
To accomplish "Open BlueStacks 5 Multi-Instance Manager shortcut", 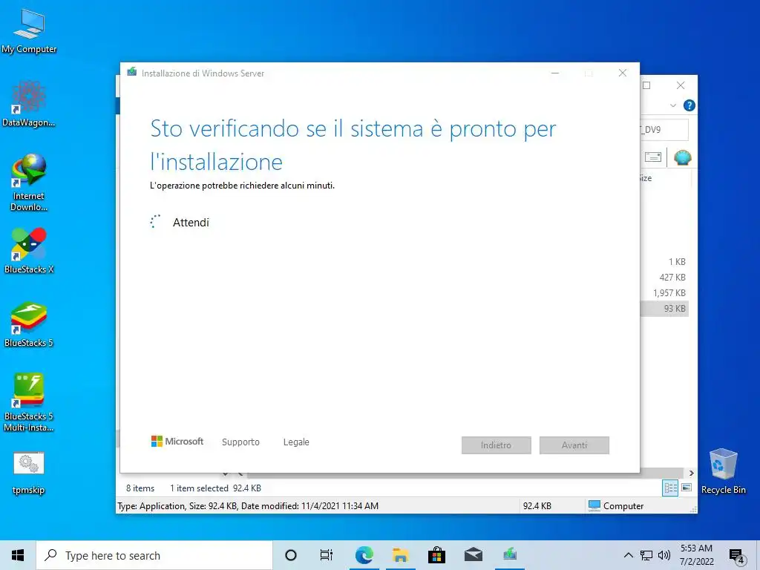I will pyautogui.click(x=29, y=402).
